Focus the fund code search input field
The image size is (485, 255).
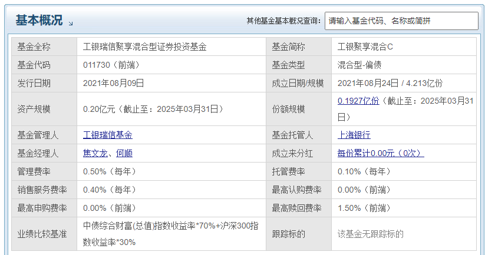pos(401,21)
